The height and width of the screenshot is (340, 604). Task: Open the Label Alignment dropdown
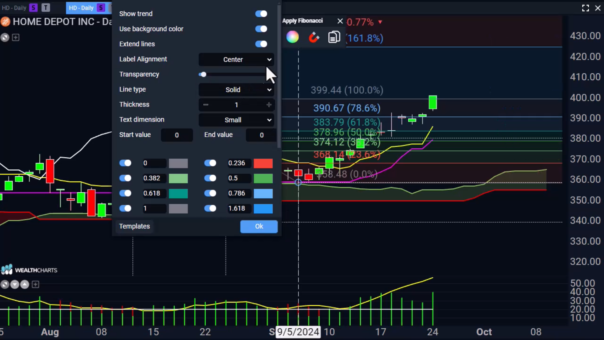[236, 59]
